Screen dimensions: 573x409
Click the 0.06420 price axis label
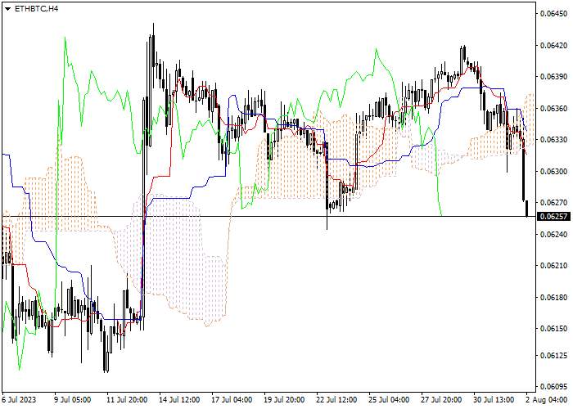pos(554,45)
